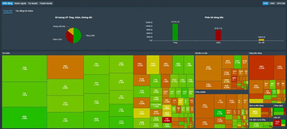Click the STB 0.35% tile
Viewport: 287px width, 129px height.
[65, 104]
